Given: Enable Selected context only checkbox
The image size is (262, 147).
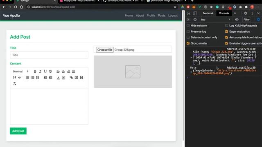Looking at the screenshot, I should point(188,37).
